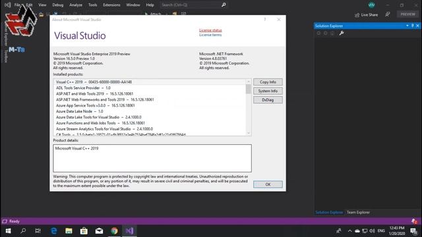Screen dimensions: 422x237
Task: Click the Copy Info button
Action: (x=268, y=82)
